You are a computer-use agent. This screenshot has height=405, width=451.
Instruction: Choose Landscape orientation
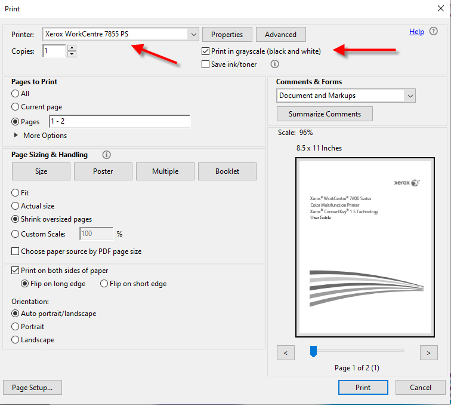pos(16,340)
